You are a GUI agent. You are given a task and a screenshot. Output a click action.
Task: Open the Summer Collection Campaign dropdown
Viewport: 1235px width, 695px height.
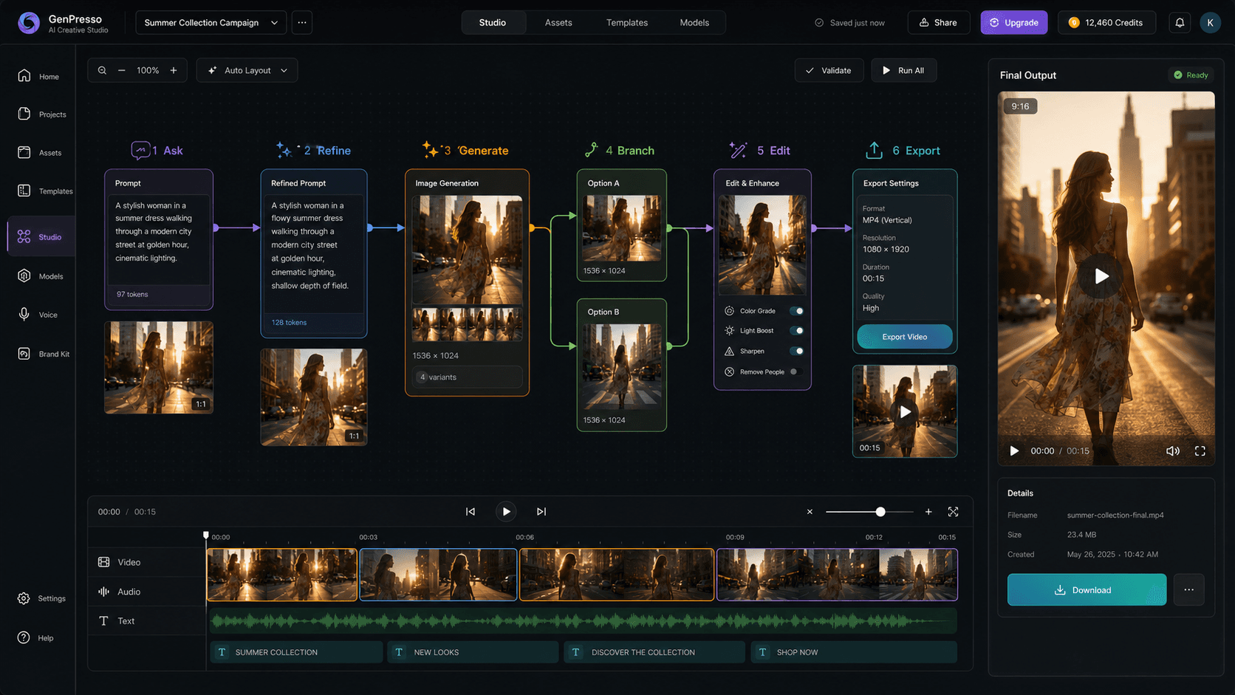point(211,22)
